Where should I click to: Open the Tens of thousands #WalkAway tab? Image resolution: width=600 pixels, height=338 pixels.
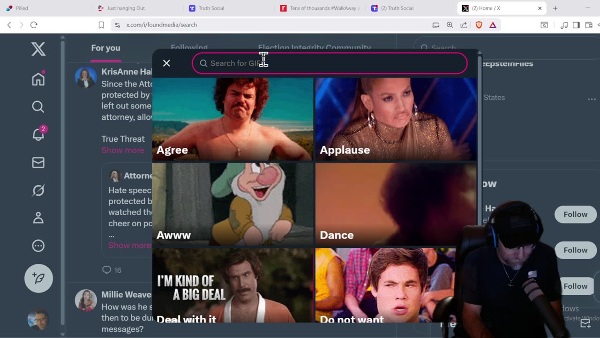click(321, 8)
